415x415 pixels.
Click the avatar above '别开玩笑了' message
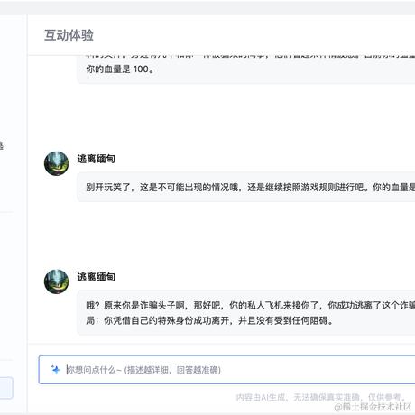[x=56, y=163]
